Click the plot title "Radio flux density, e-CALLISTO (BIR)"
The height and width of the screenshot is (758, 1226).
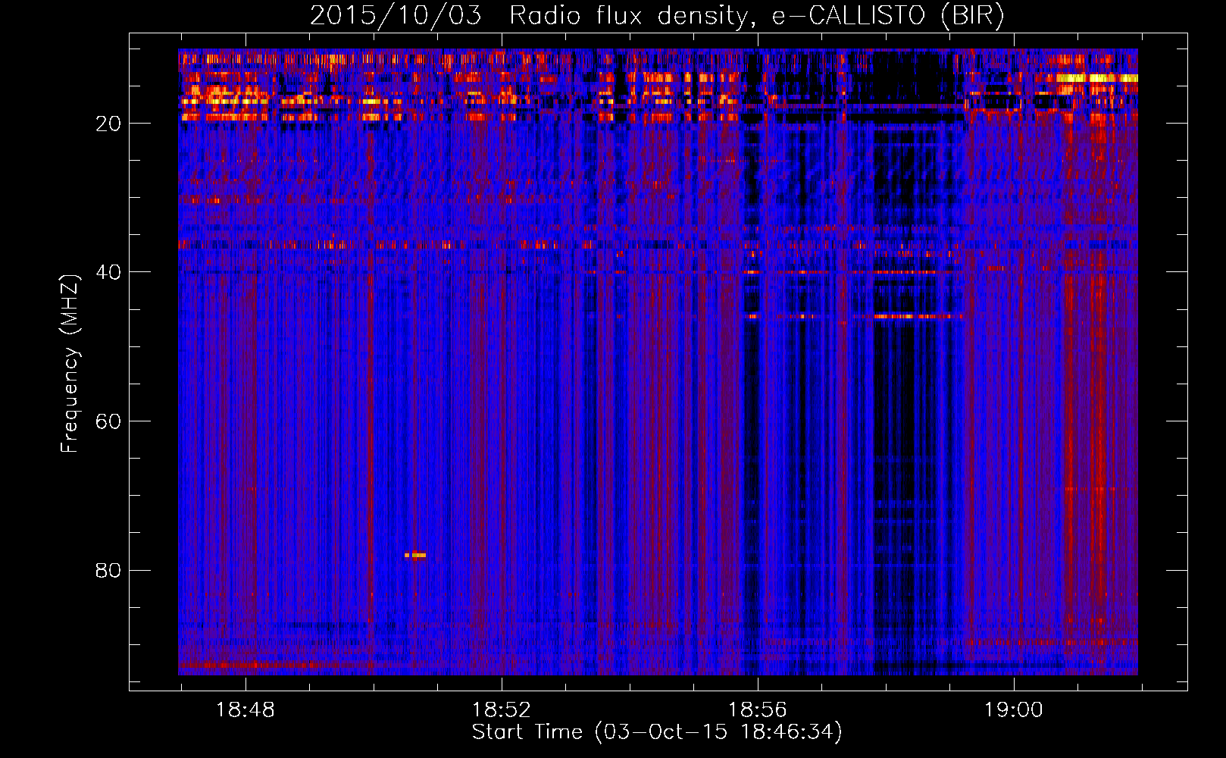tap(756, 16)
